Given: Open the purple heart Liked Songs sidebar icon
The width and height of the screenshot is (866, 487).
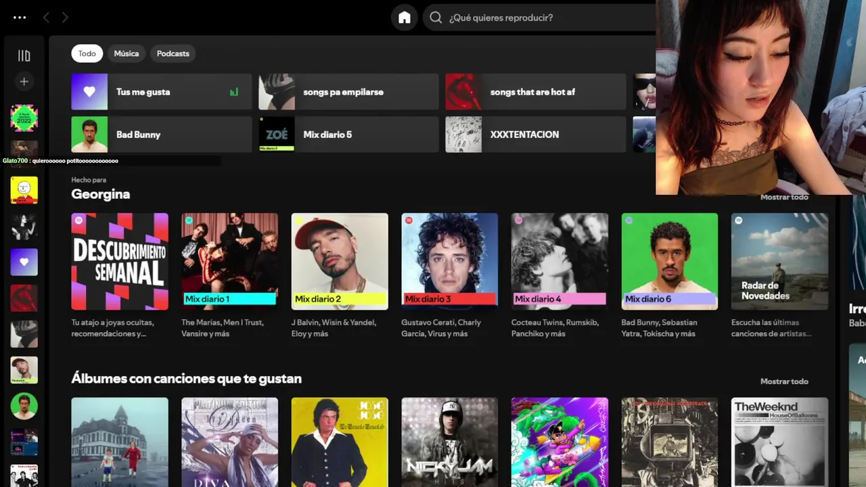Looking at the screenshot, I should 24,262.
